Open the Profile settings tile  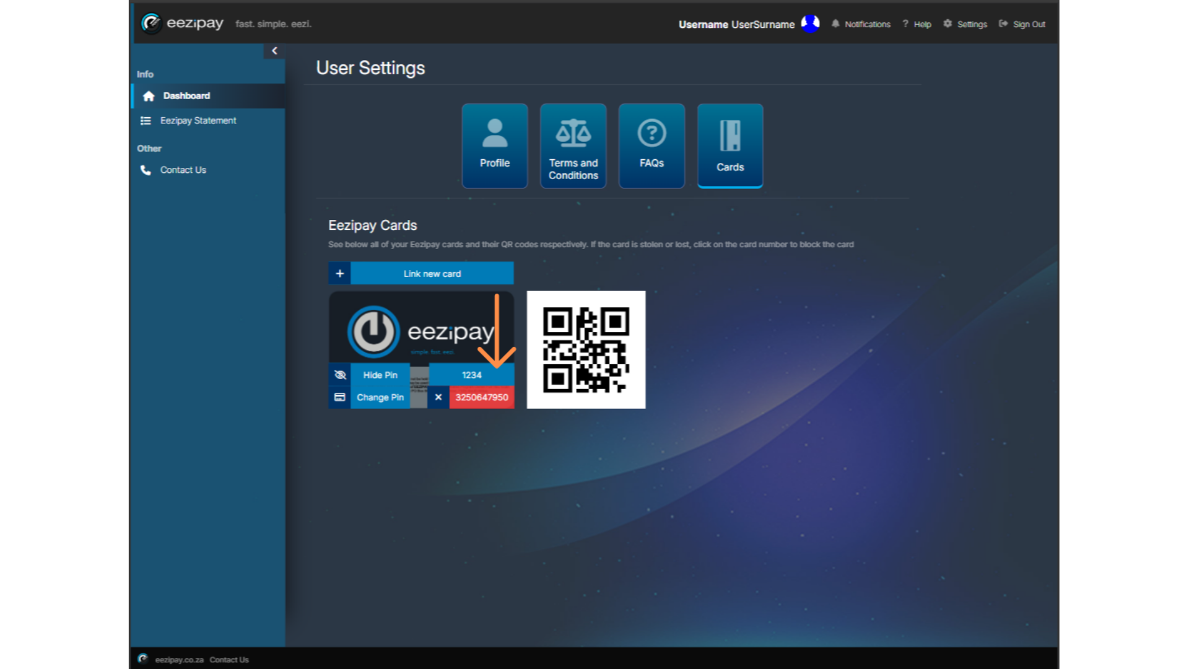[495, 146]
